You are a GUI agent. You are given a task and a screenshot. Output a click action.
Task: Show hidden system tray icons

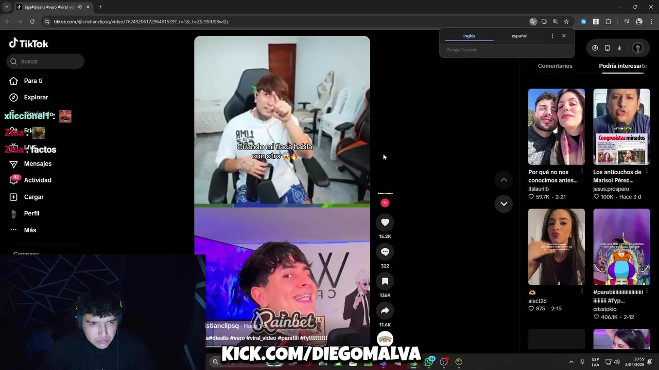(571, 362)
